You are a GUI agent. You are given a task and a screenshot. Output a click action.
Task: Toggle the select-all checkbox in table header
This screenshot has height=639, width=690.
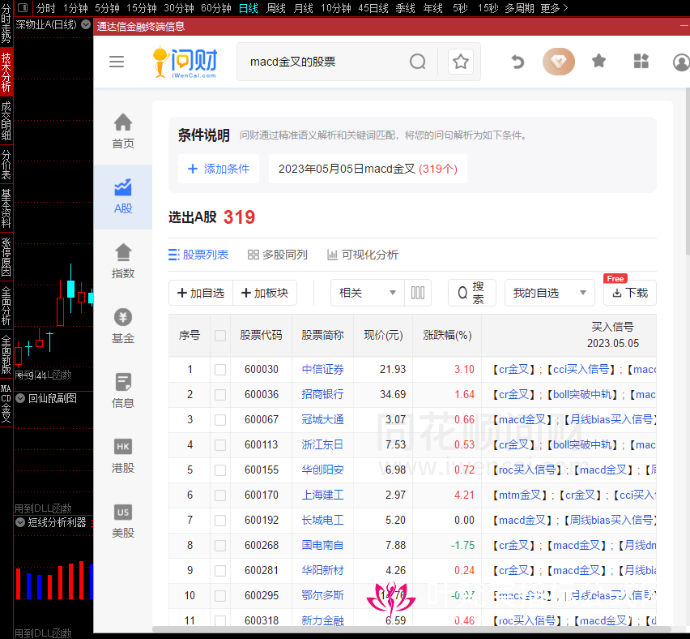click(x=220, y=336)
